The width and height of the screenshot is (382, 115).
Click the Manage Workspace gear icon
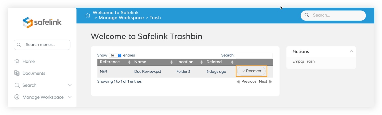17,97
